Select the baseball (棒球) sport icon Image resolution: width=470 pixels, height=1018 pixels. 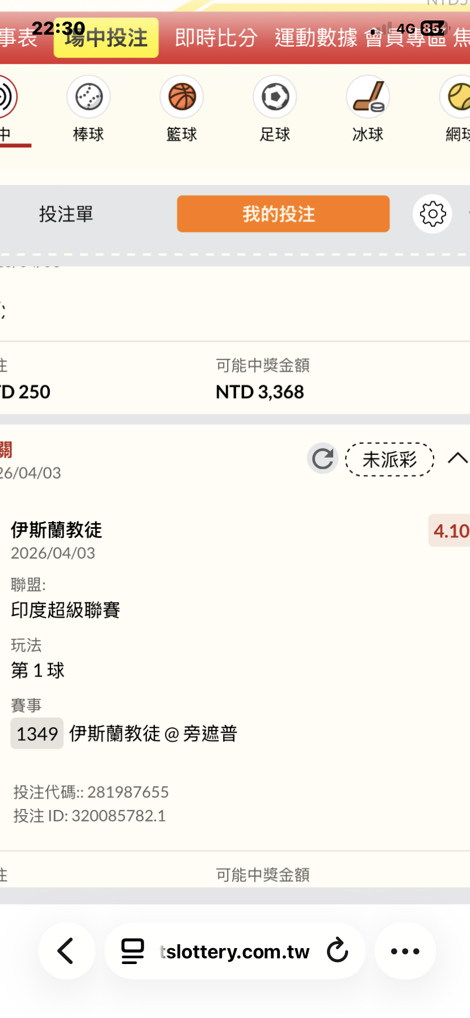89,98
